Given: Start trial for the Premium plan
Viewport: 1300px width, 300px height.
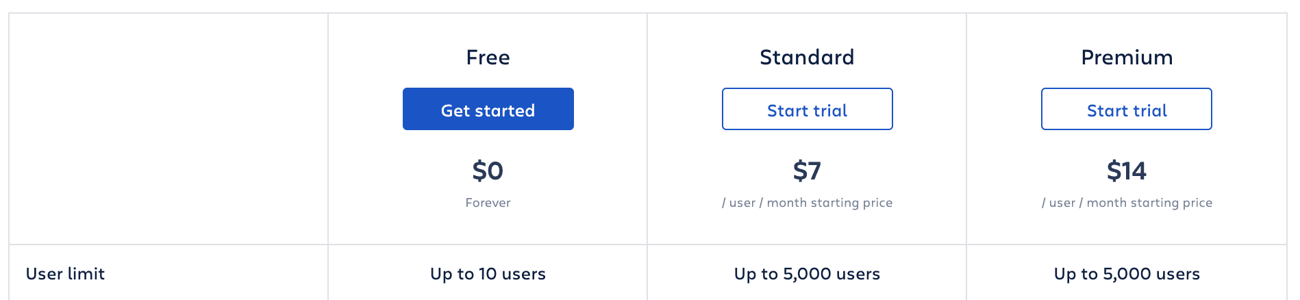Looking at the screenshot, I should coord(1126,110).
